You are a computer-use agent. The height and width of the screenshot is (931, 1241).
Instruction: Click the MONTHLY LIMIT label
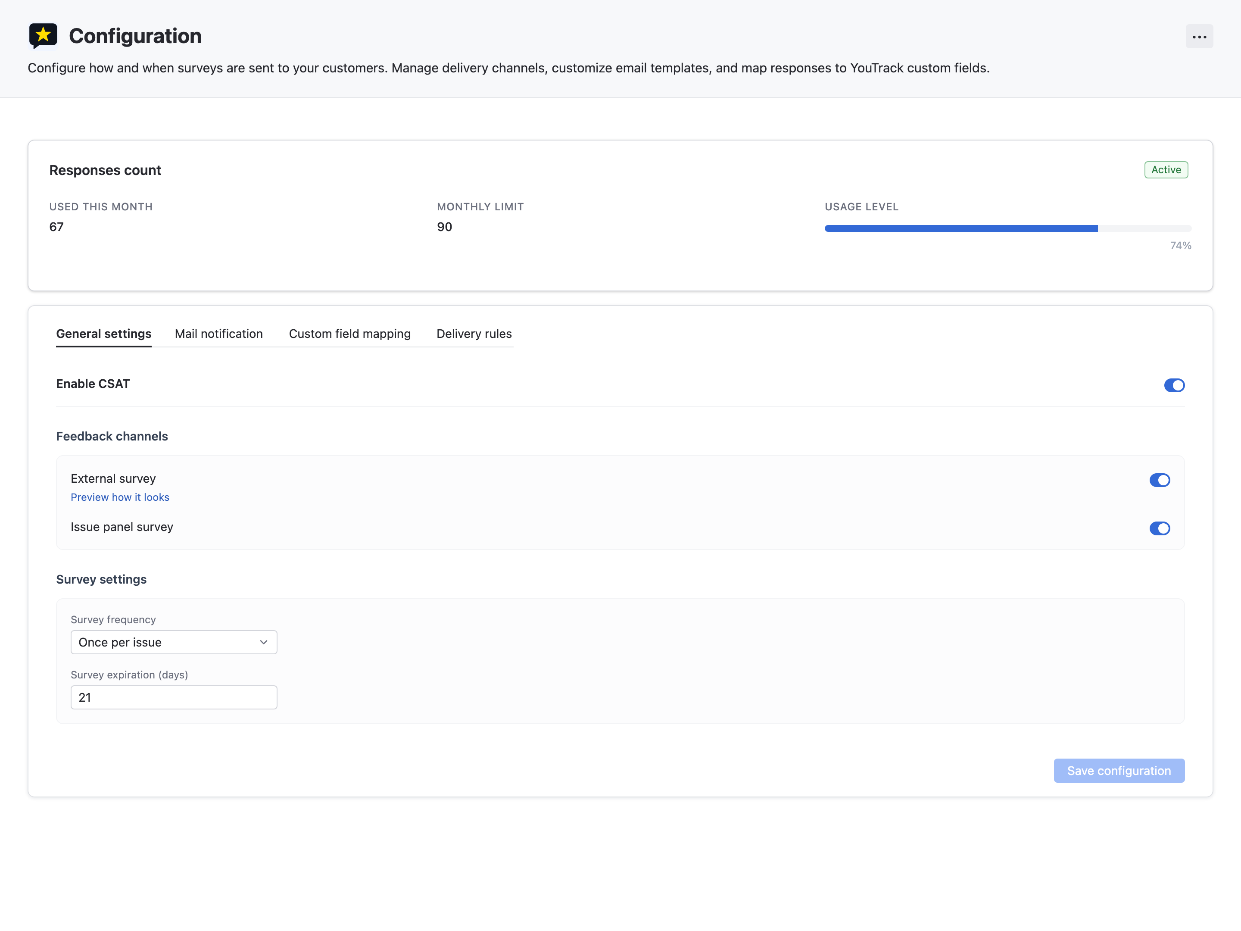(480, 206)
